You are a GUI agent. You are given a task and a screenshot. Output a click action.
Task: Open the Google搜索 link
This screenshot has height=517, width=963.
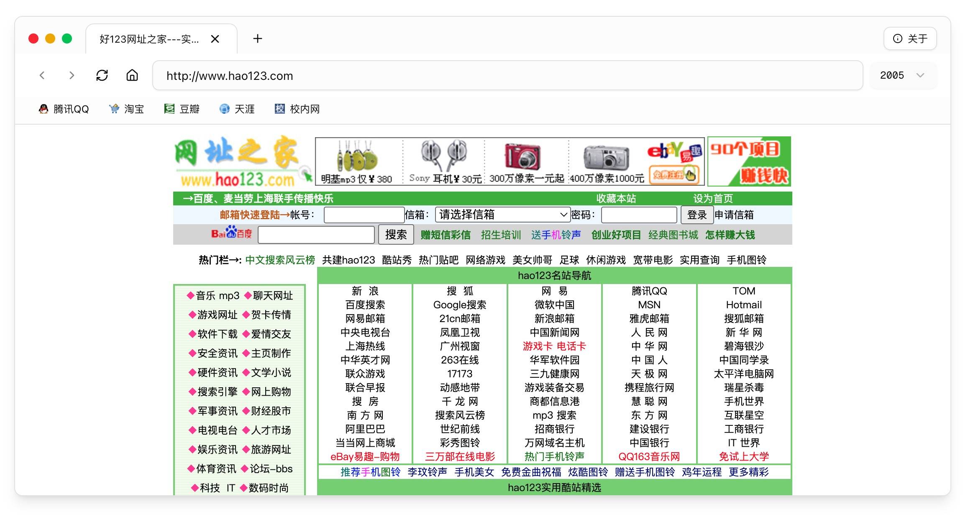[x=460, y=305]
